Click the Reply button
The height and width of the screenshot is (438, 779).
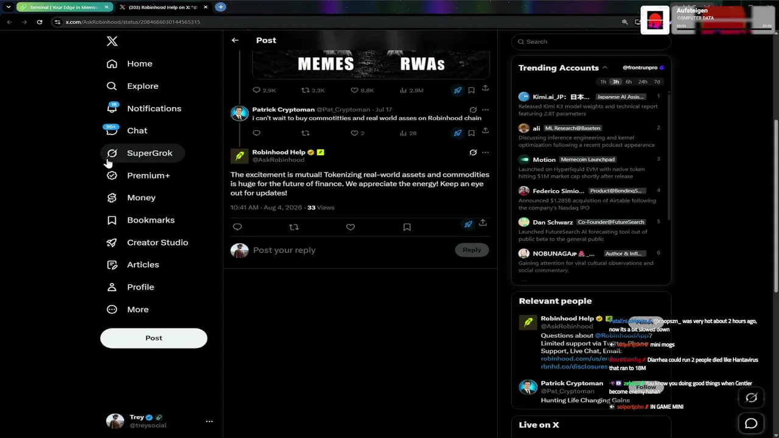[472, 250]
